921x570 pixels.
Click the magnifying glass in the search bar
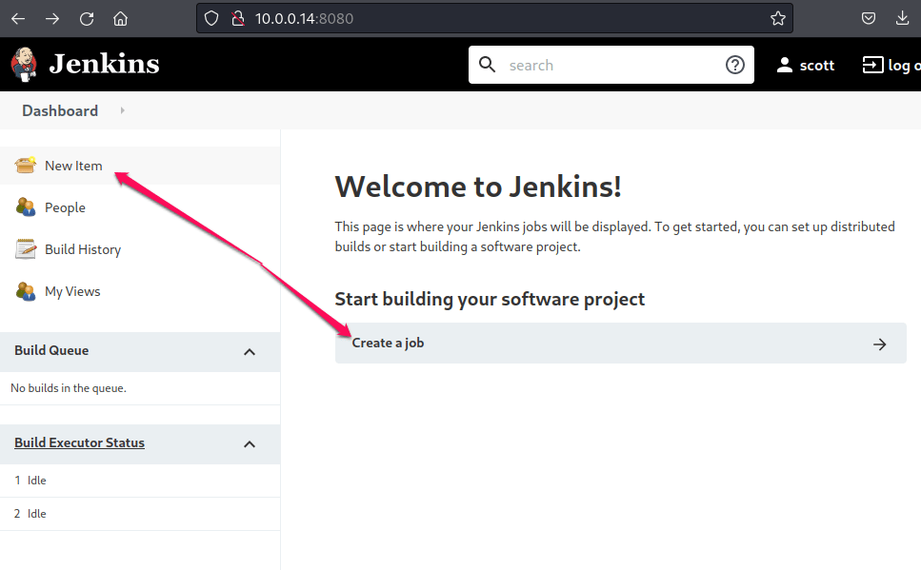488,65
